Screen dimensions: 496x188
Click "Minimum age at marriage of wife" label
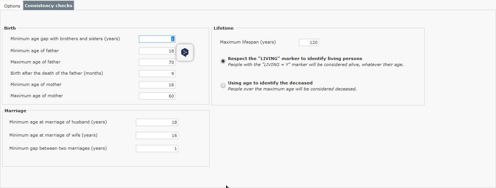click(x=53, y=135)
